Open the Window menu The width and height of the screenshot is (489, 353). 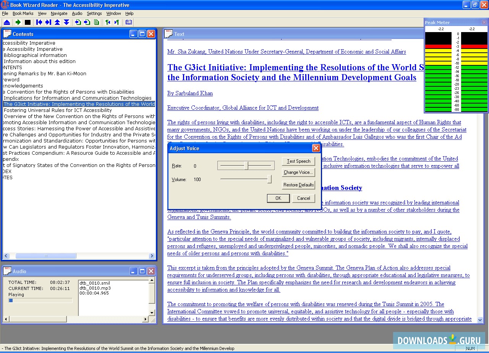[x=113, y=13]
